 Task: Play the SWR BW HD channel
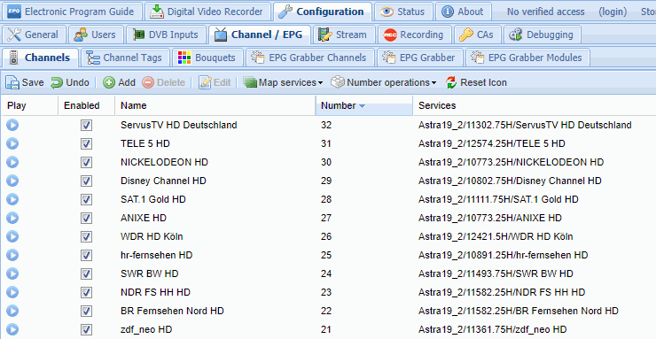(x=12, y=274)
